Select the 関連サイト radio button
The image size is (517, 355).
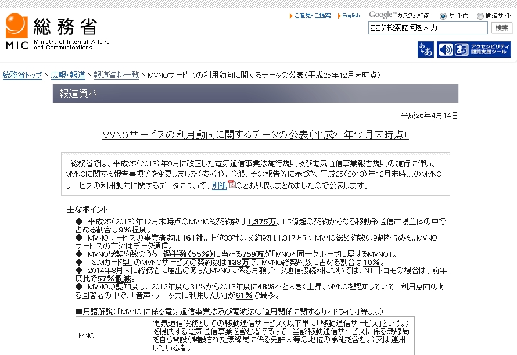pyautogui.click(x=480, y=16)
